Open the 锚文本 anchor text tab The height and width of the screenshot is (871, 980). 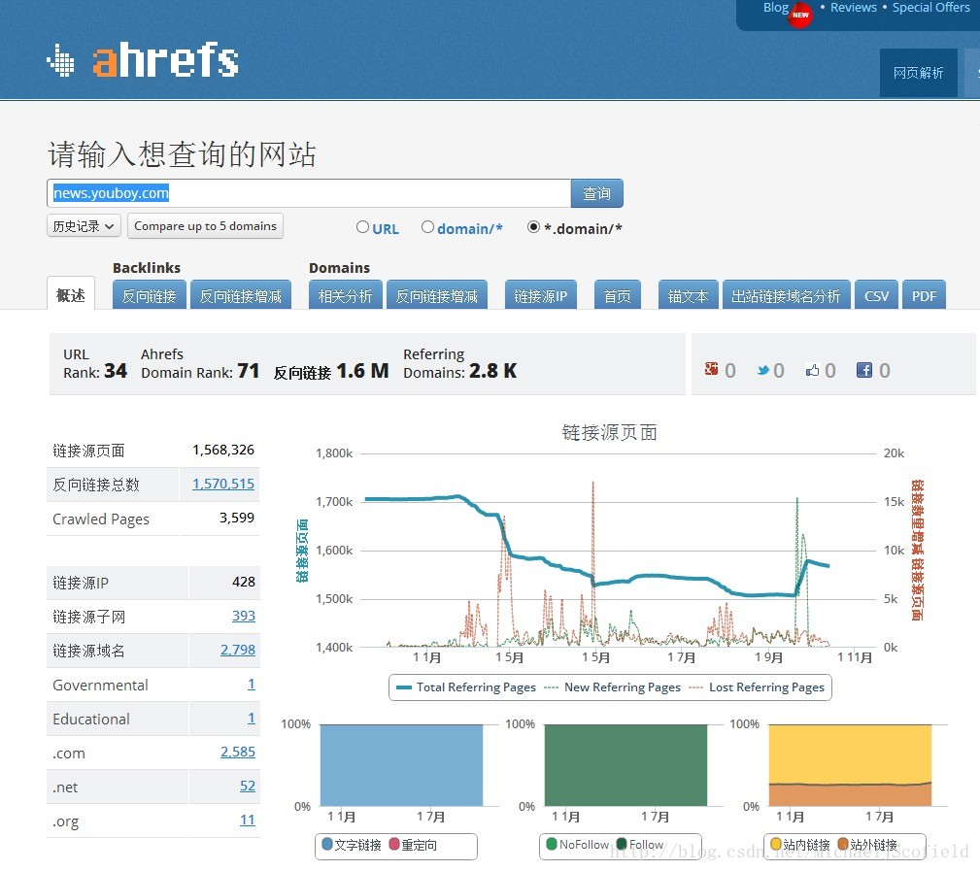click(688, 295)
